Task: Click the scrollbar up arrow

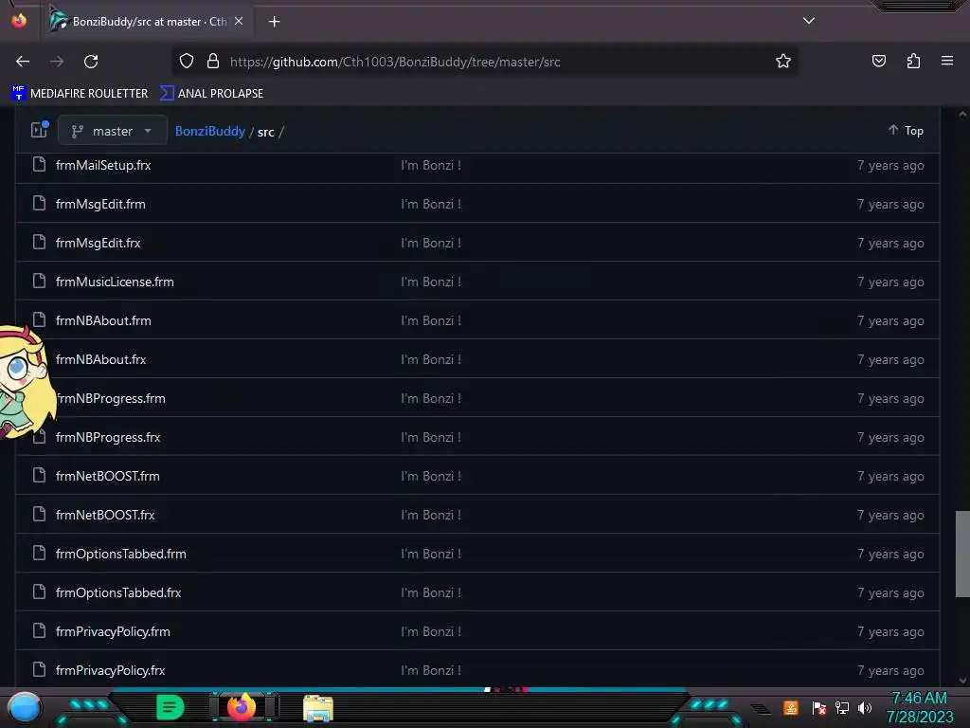Action: (x=962, y=114)
